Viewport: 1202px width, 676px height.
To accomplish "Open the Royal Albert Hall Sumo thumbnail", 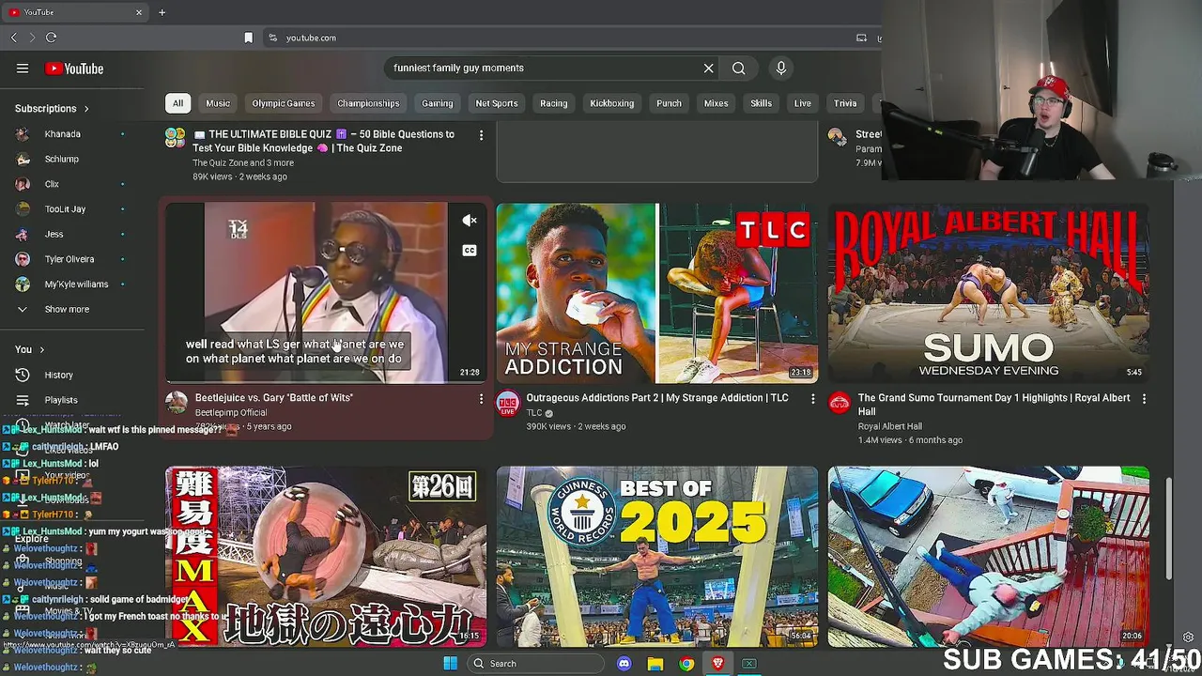I will click(989, 293).
